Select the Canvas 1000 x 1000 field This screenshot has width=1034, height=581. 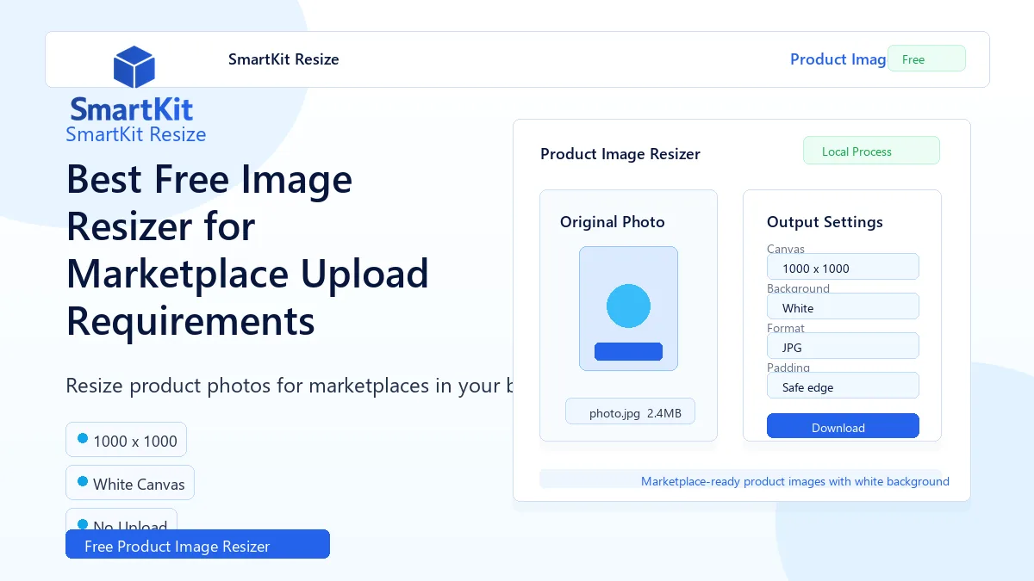(843, 267)
